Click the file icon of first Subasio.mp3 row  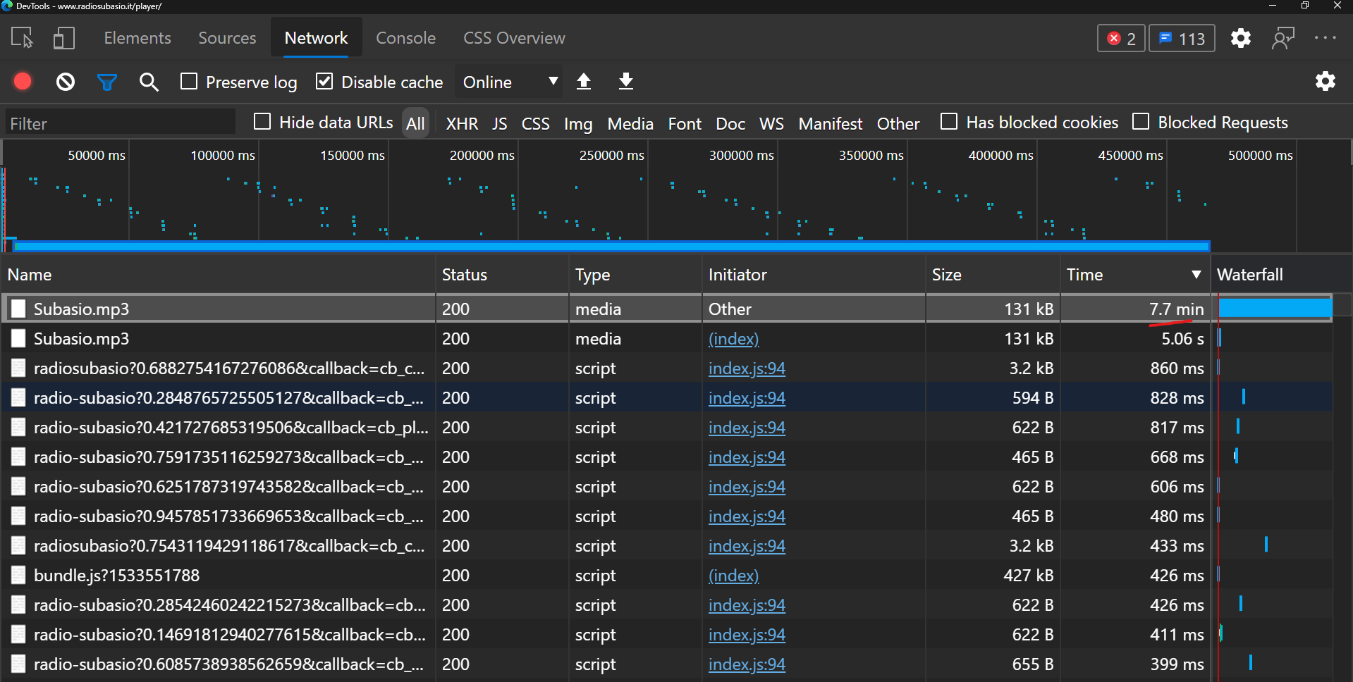(x=18, y=309)
